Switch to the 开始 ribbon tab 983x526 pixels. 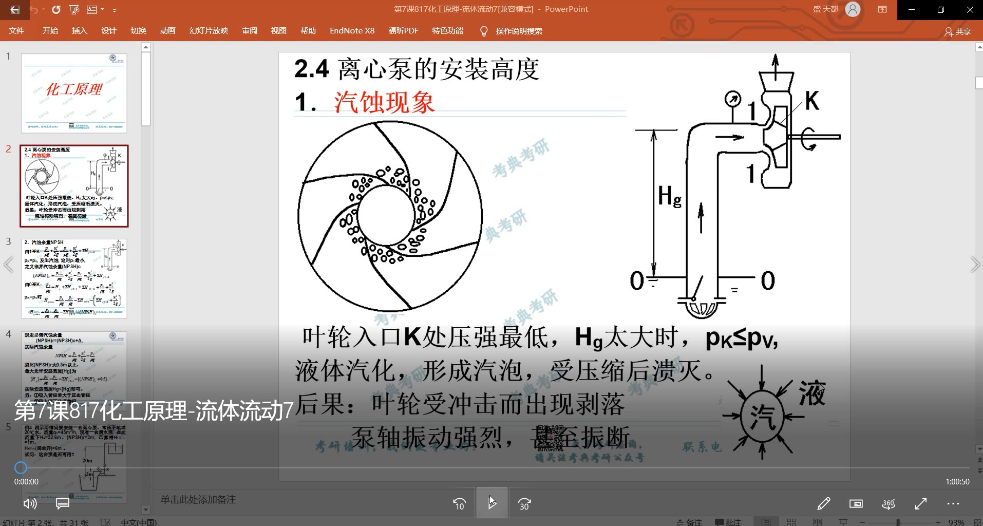(x=50, y=31)
